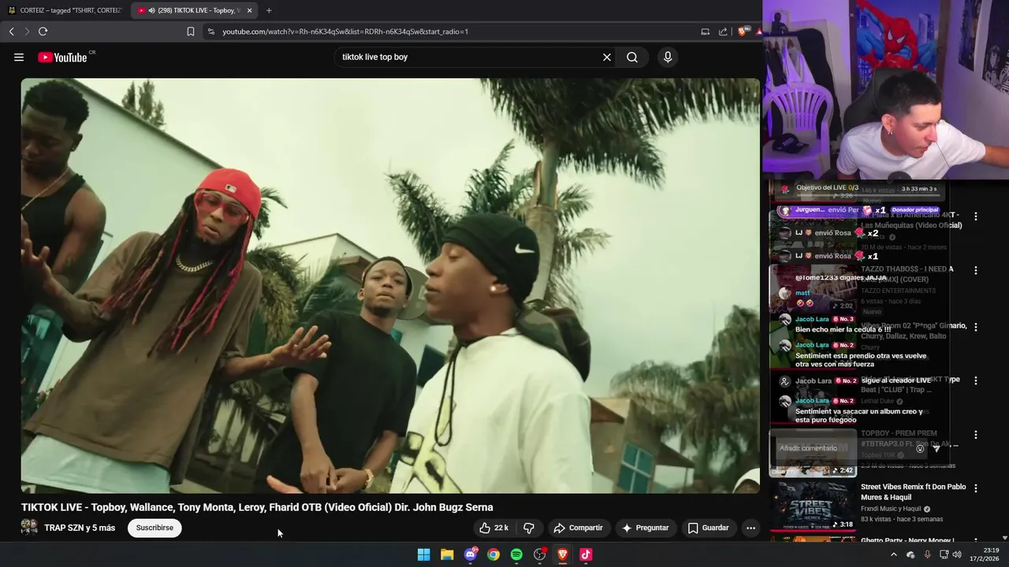This screenshot has height=567, width=1009.
Task: Open Street Vibes Remix ft Don Pablo title
Action: point(913,492)
